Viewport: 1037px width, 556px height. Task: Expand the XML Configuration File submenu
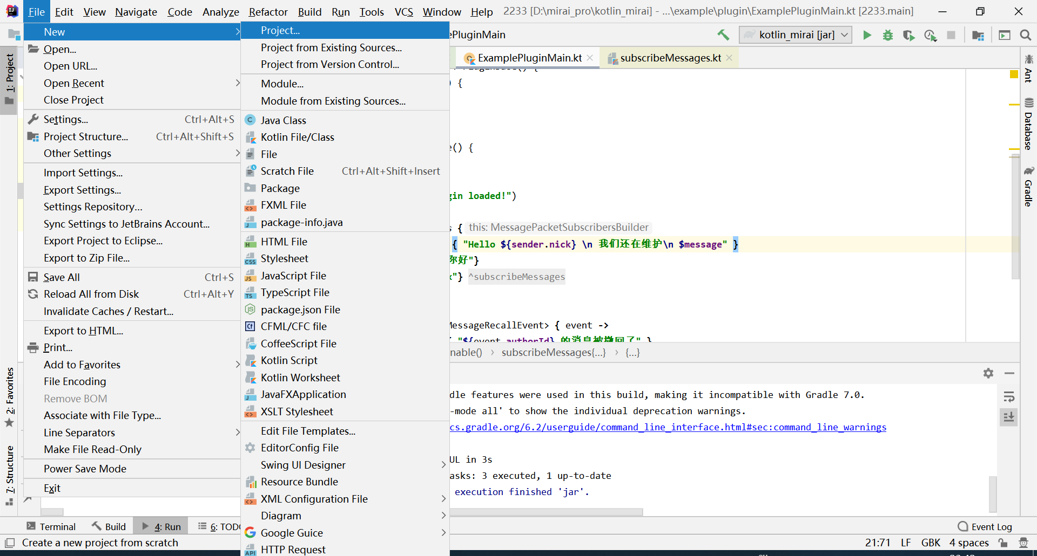click(345, 499)
